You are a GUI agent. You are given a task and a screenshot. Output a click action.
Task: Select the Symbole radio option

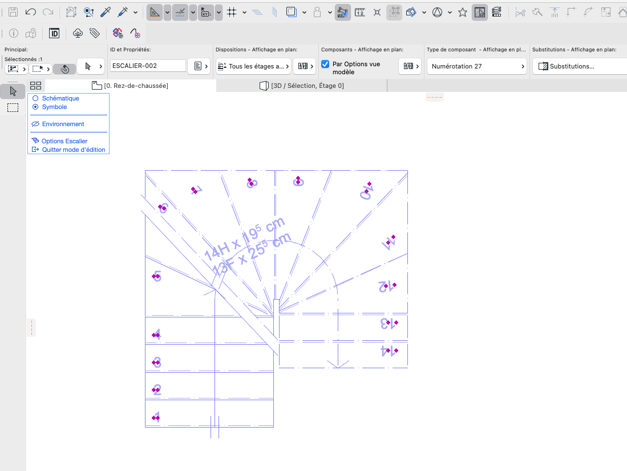(x=50, y=107)
